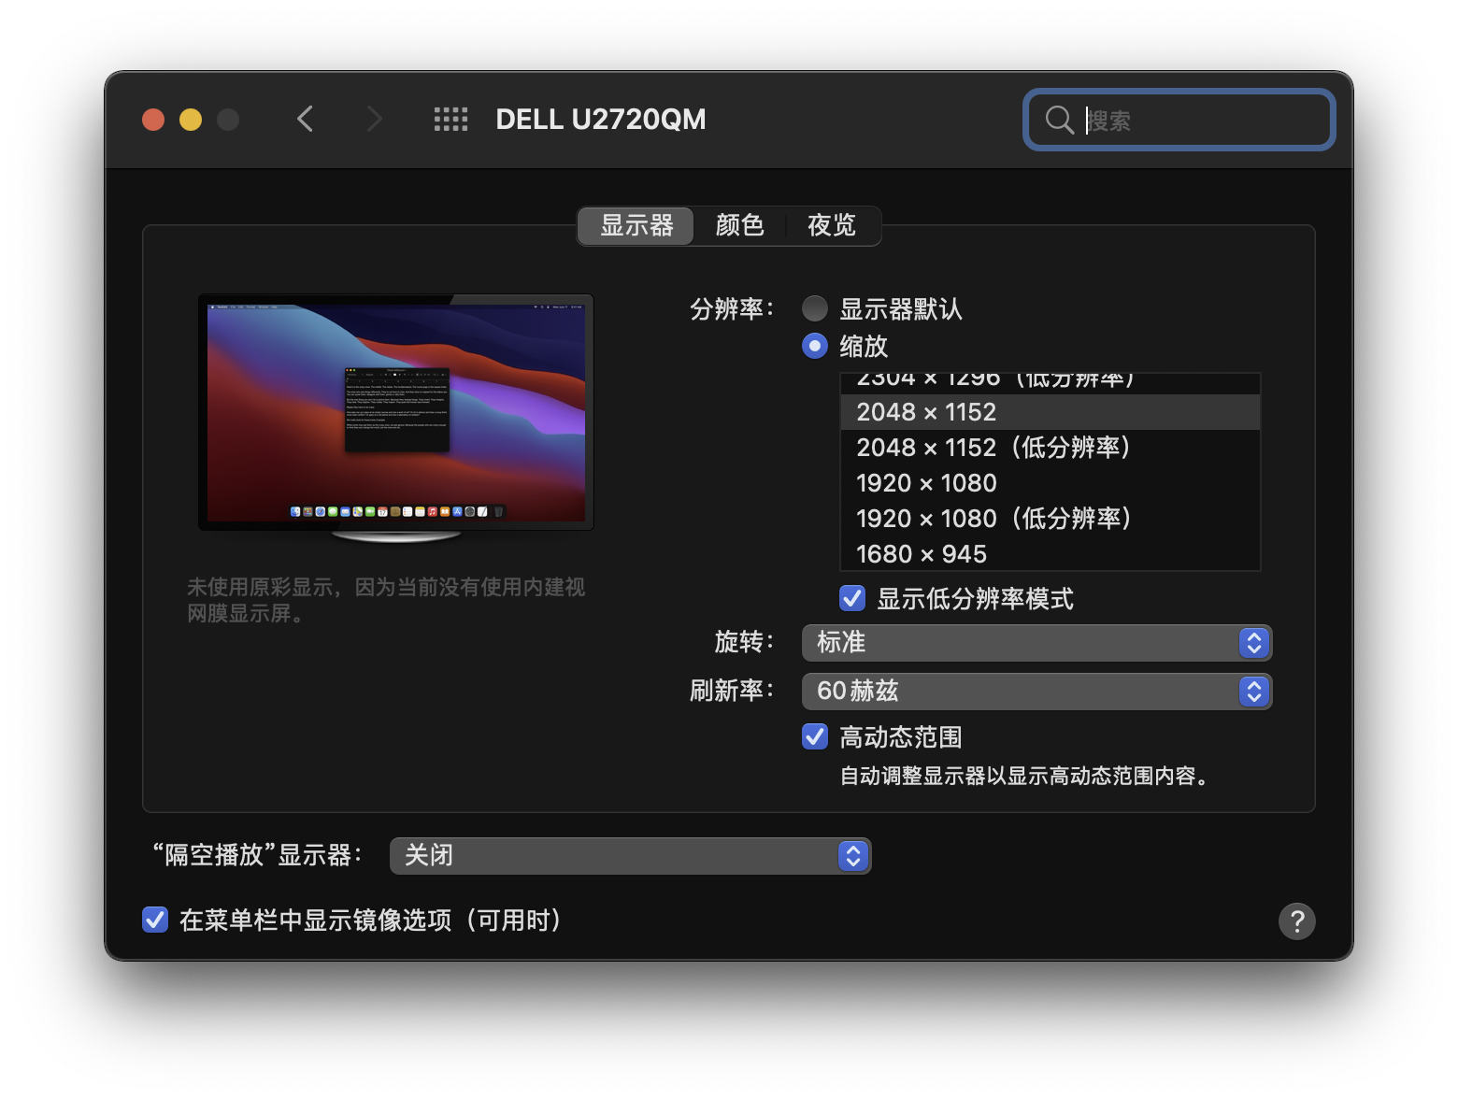Toggle the 显示低分辨率模式 checkbox
Viewport: 1458px width, 1099px height.
pyautogui.click(x=852, y=598)
